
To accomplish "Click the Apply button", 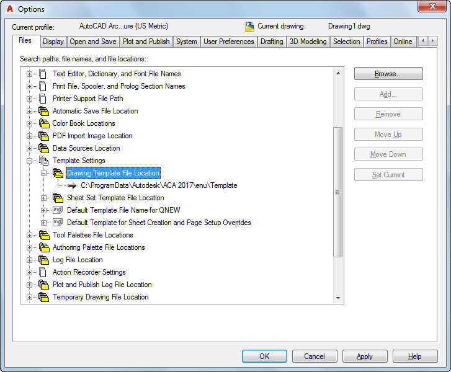I will (365, 356).
